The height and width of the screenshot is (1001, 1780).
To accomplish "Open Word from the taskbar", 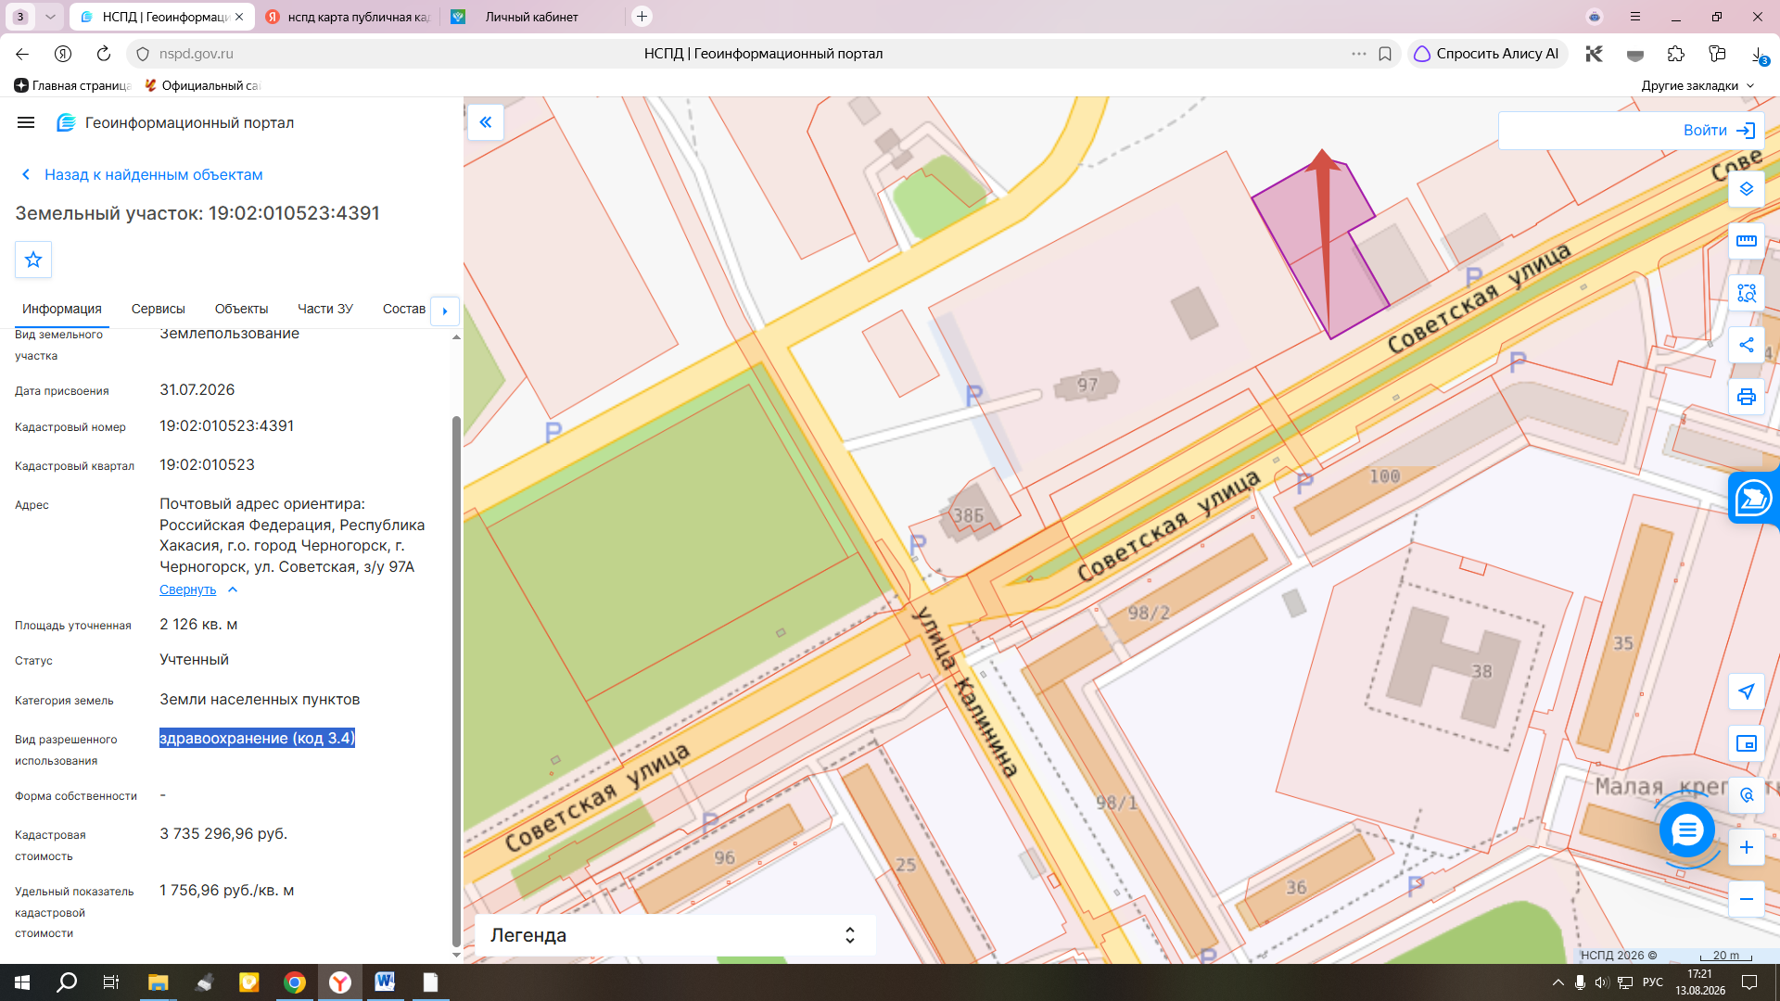I will point(385,982).
